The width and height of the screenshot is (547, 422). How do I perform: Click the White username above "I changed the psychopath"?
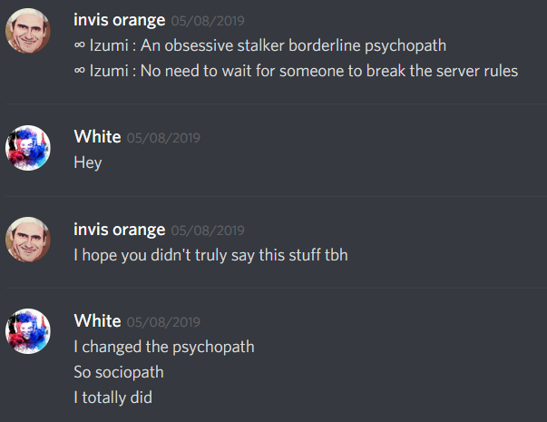click(x=97, y=320)
